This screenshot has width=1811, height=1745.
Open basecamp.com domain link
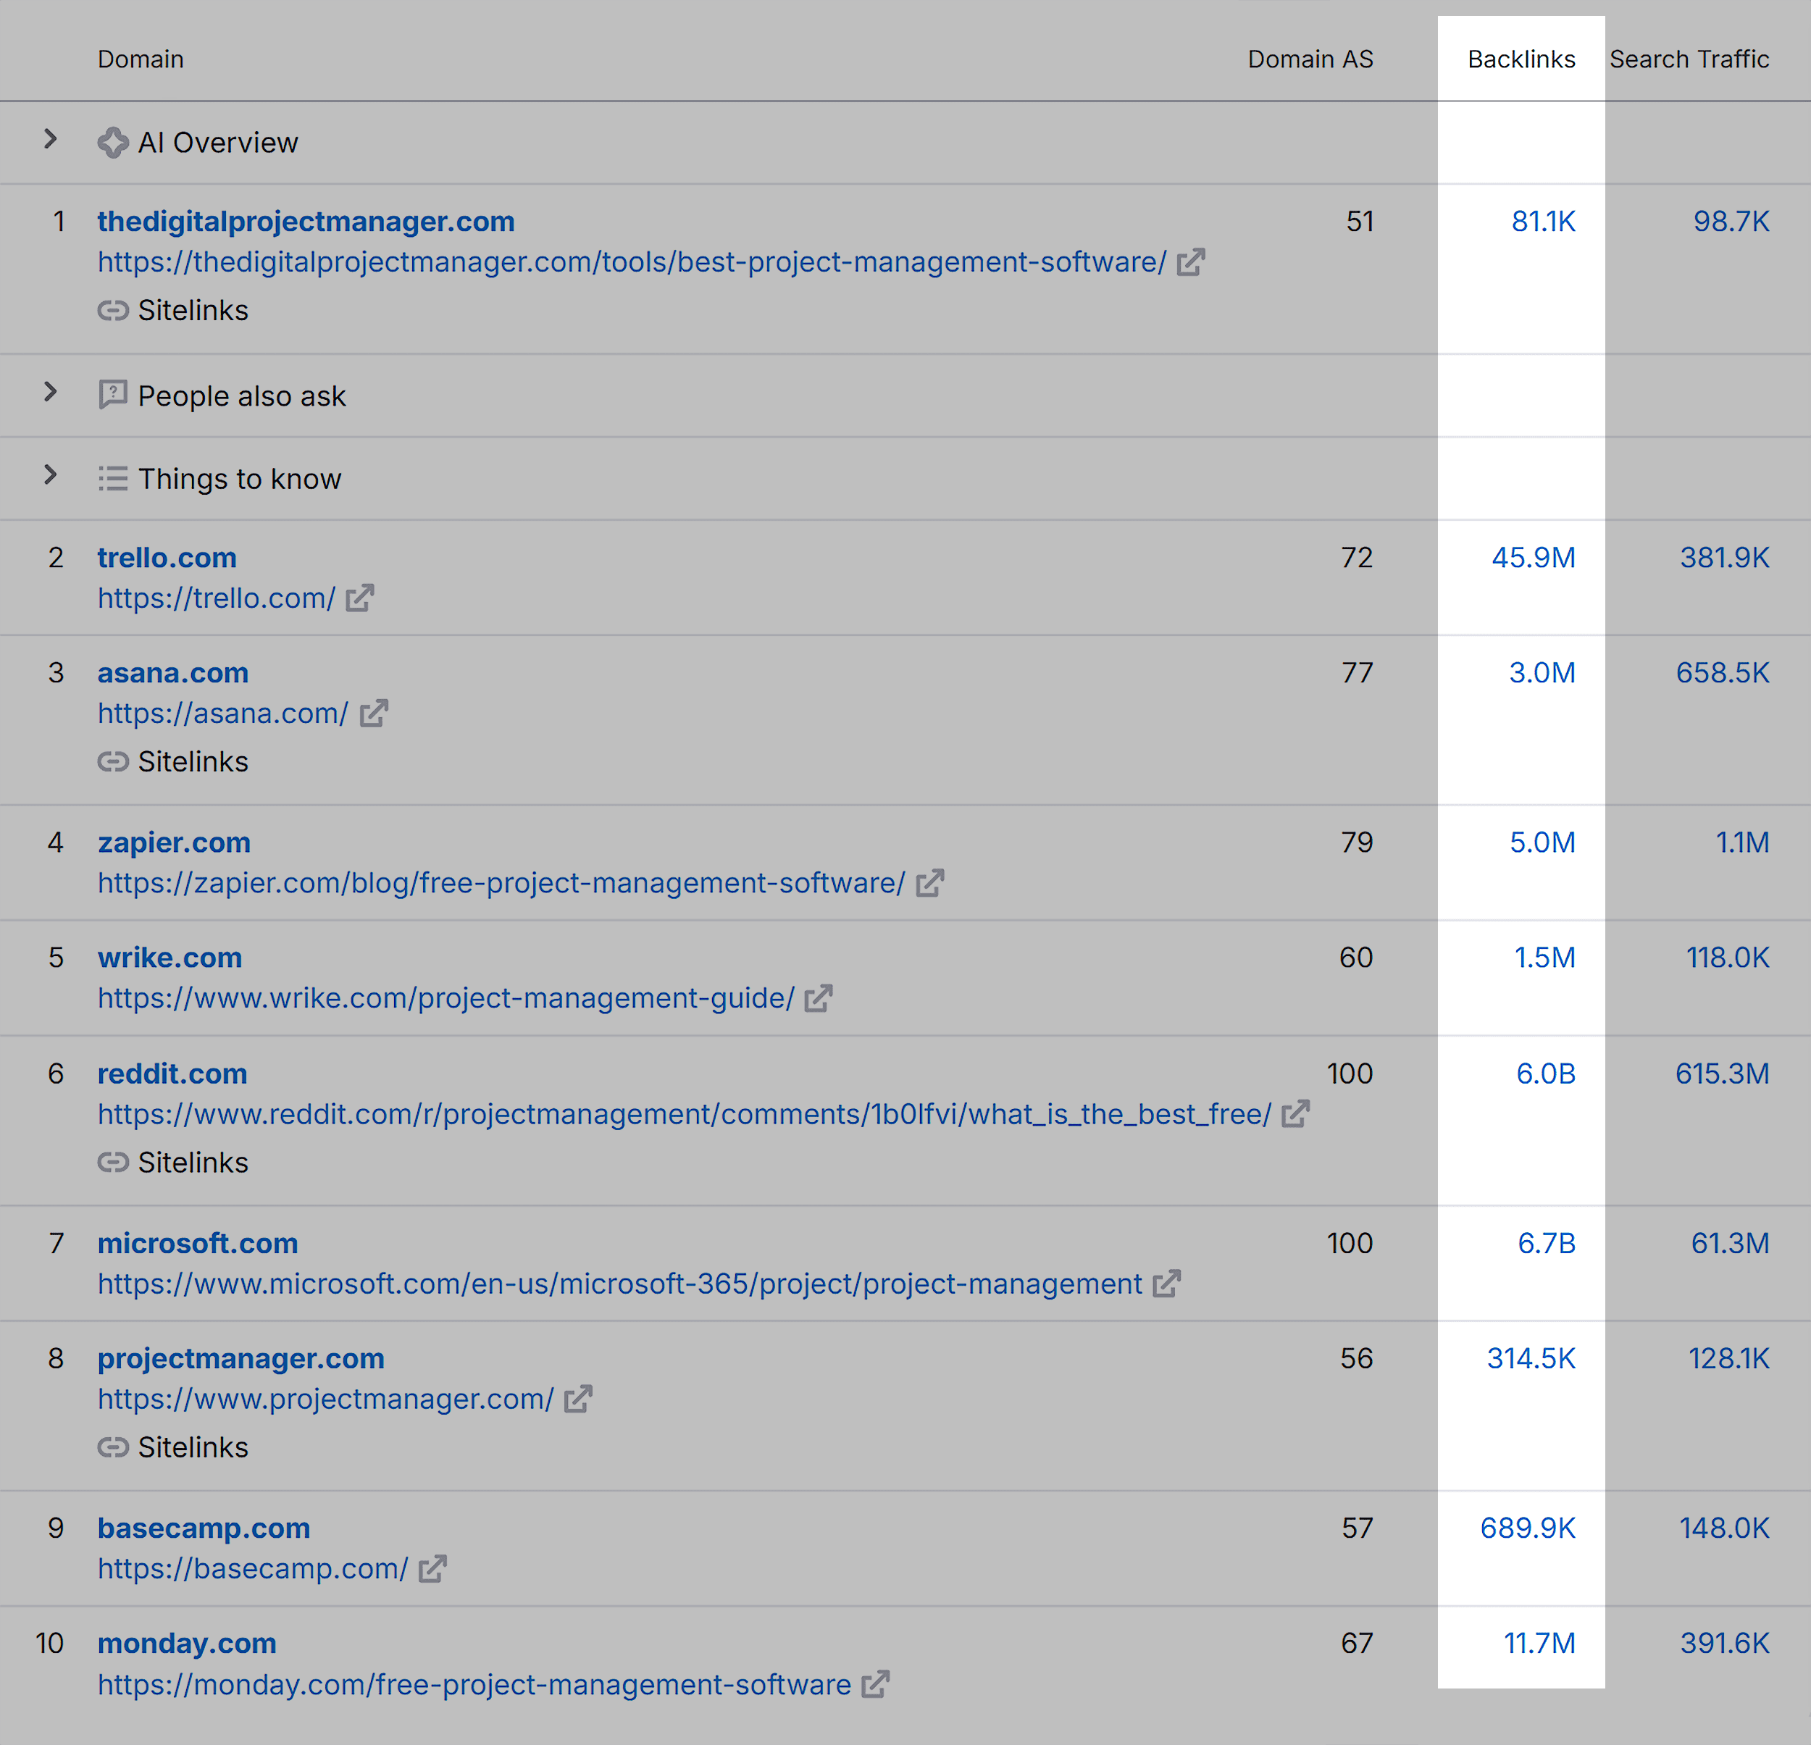[x=204, y=1529]
